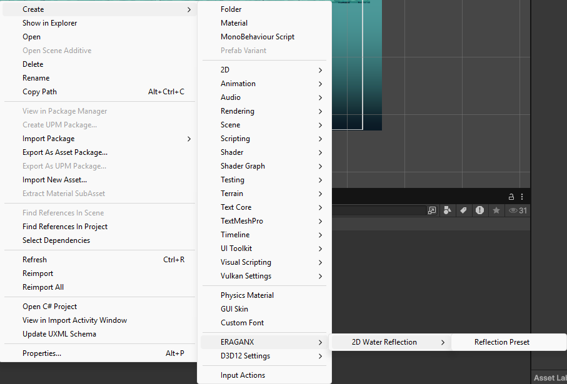This screenshot has width=567, height=384.
Task: Open the ERAGANX submenu
Action: coord(264,342)
